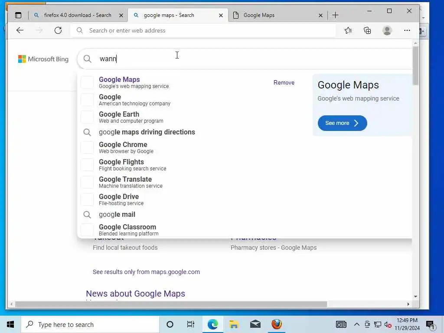Open the notification center icon
Viewport: 444px width, 333px height.
click(x=430, y=325)
